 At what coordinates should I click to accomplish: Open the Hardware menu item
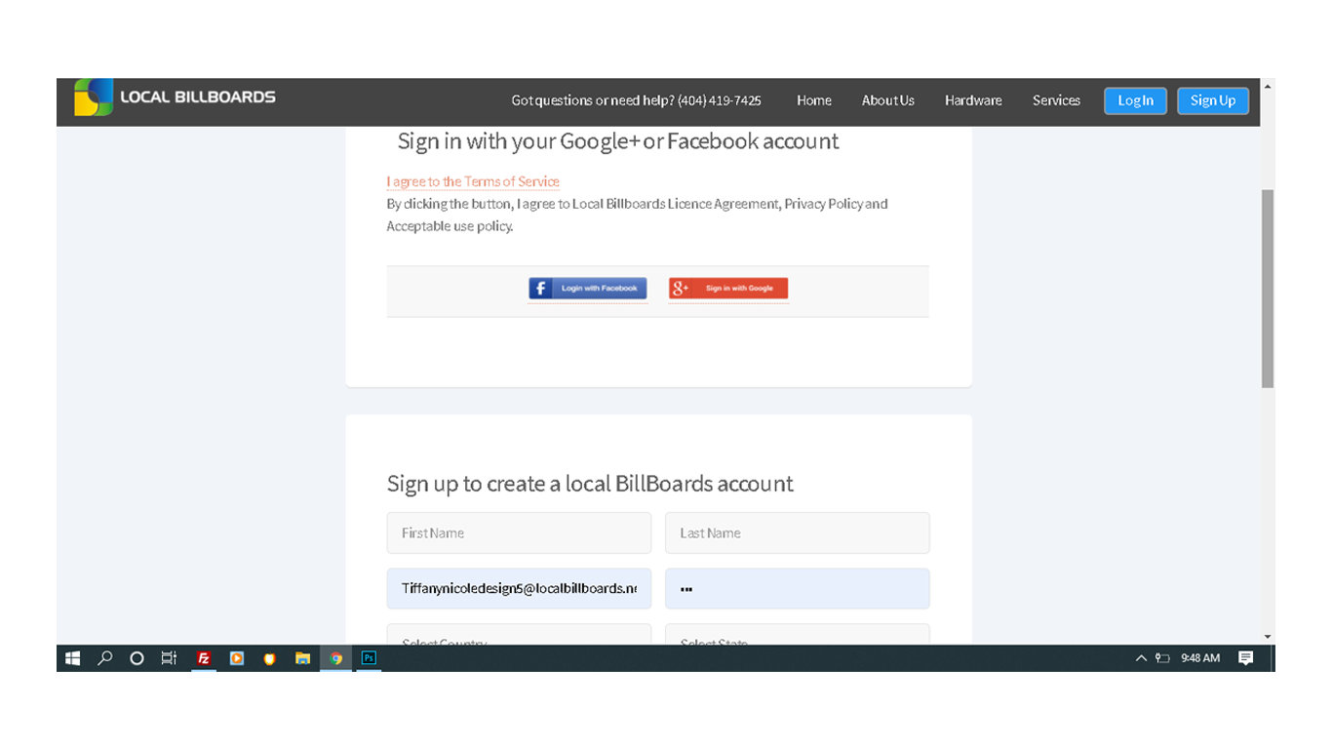(x=972, y=100)
